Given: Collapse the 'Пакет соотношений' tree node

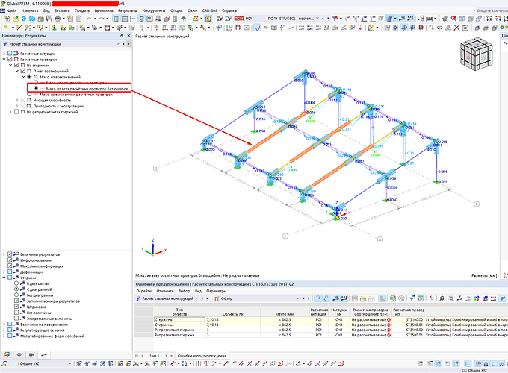Looking at the screenshot, I should (x=17, y=71).
